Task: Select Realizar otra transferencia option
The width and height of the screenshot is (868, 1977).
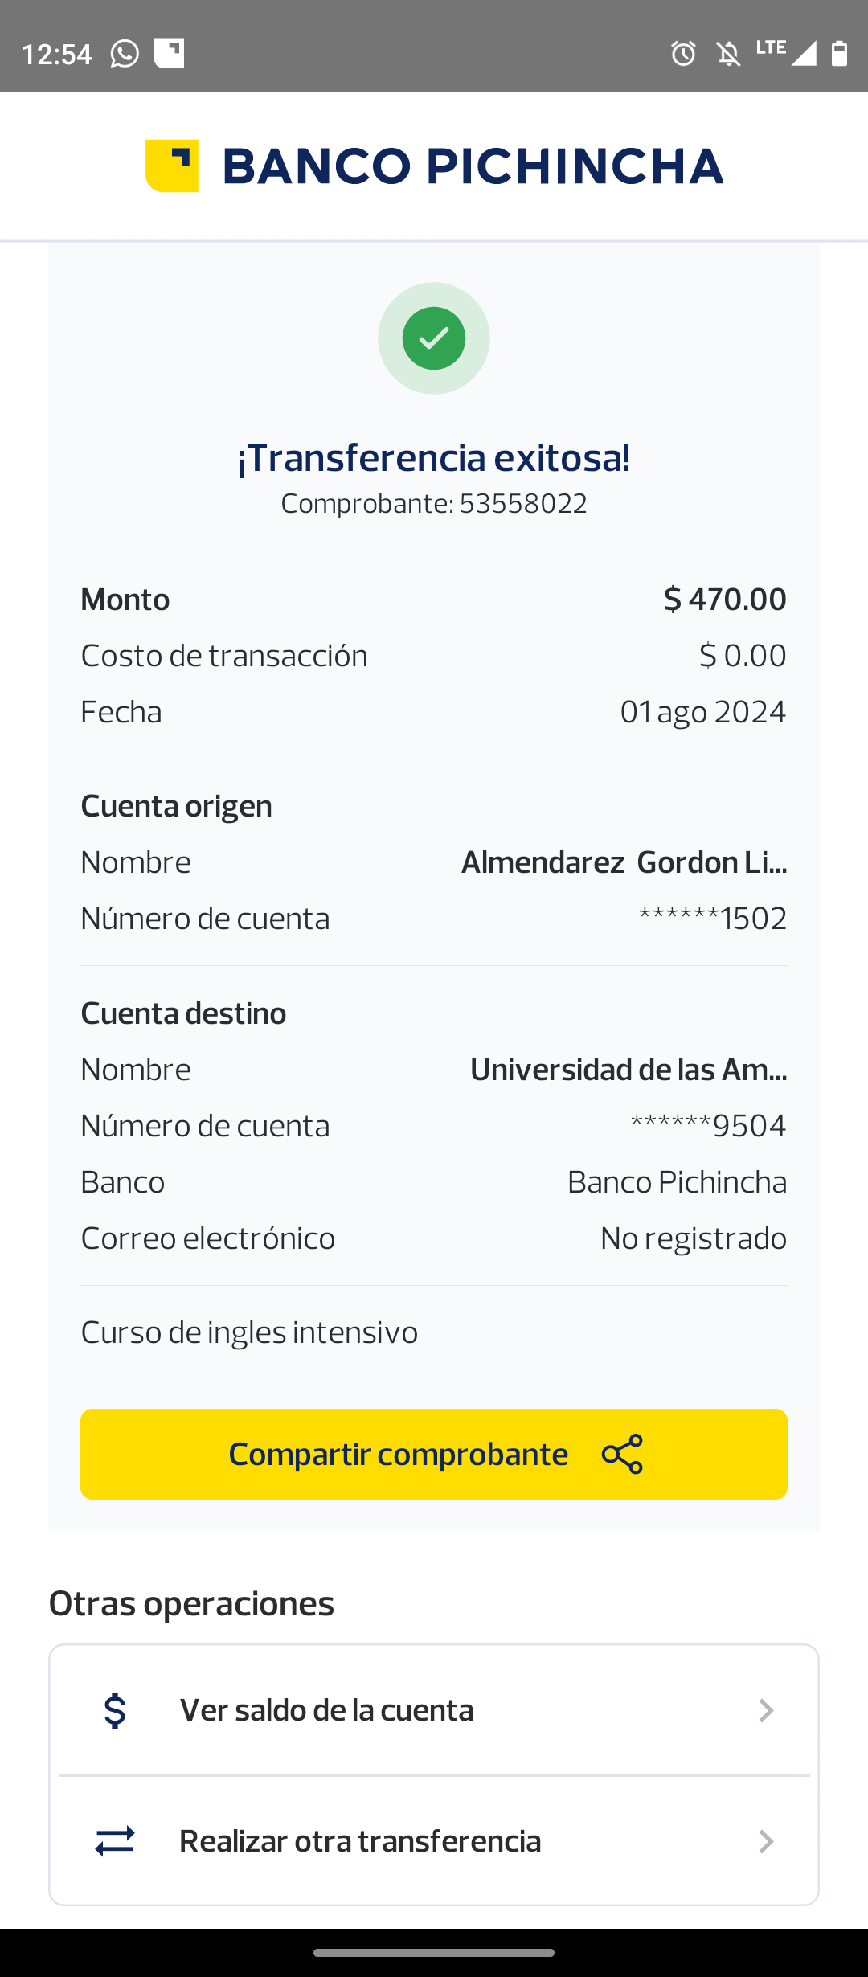Action: tap(360, 1841)
